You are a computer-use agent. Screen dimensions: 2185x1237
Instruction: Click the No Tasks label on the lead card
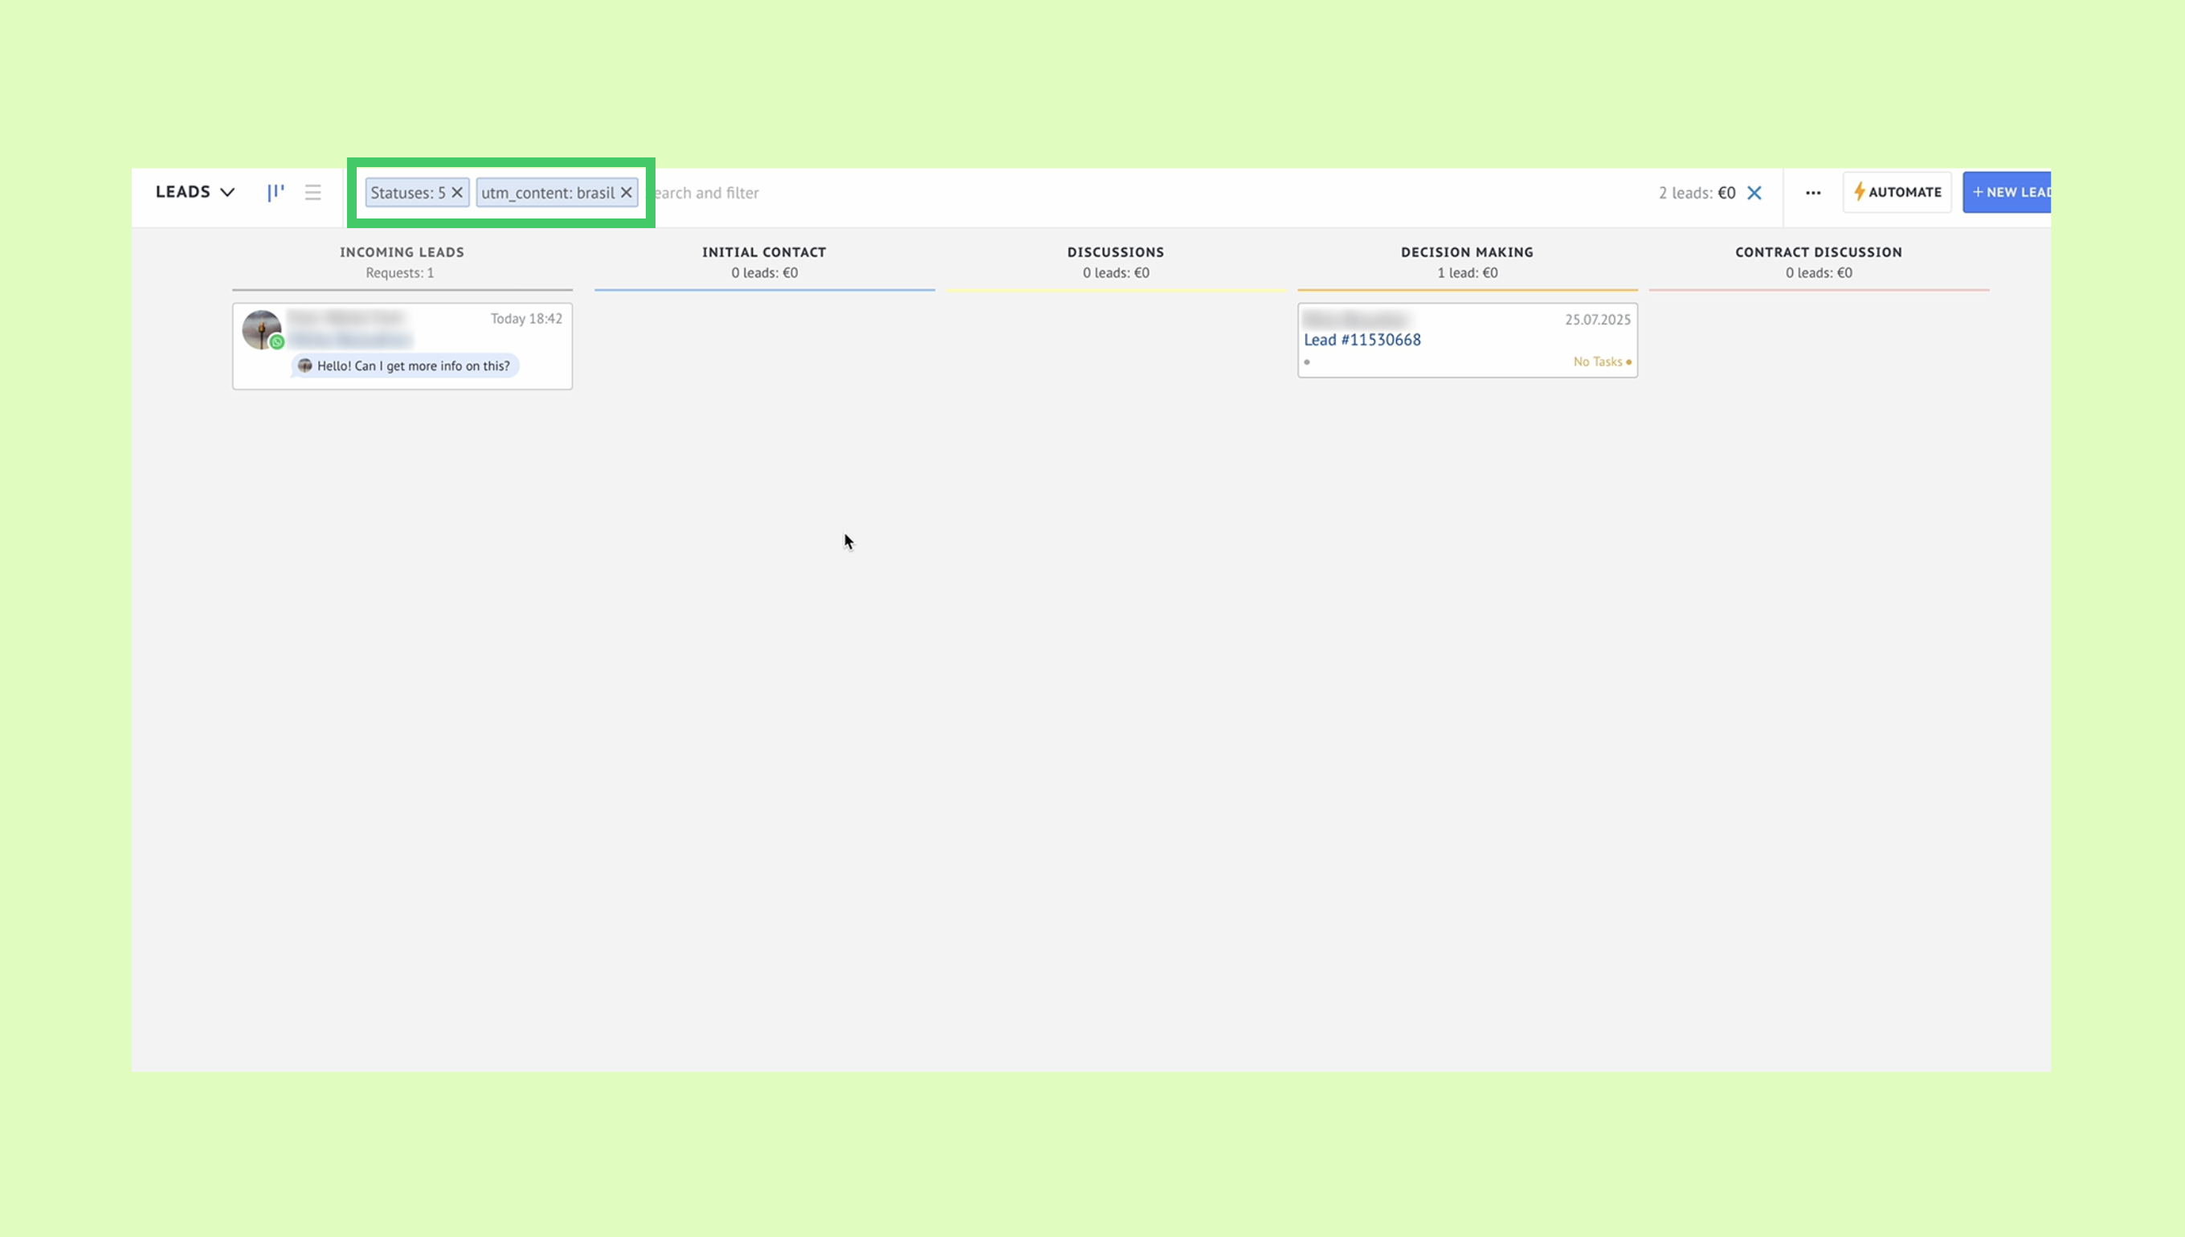click(1597, 362)
